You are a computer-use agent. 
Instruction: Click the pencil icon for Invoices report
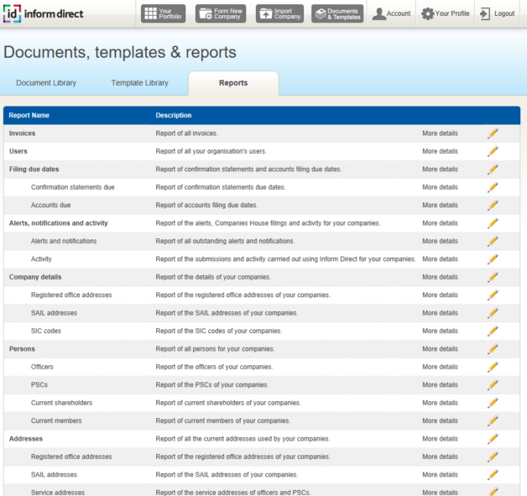493,133
